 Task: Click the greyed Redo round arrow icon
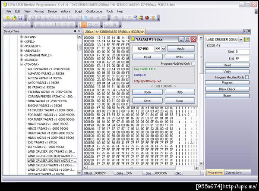[39, 18]
